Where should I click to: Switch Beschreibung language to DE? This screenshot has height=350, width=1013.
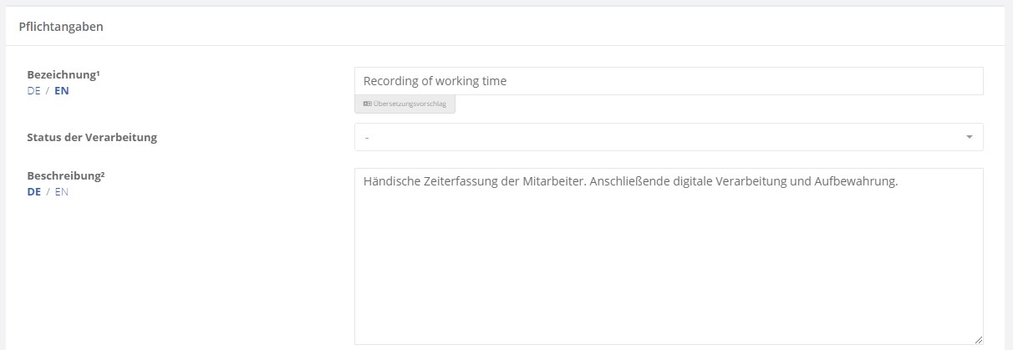[x=33, y=191]
